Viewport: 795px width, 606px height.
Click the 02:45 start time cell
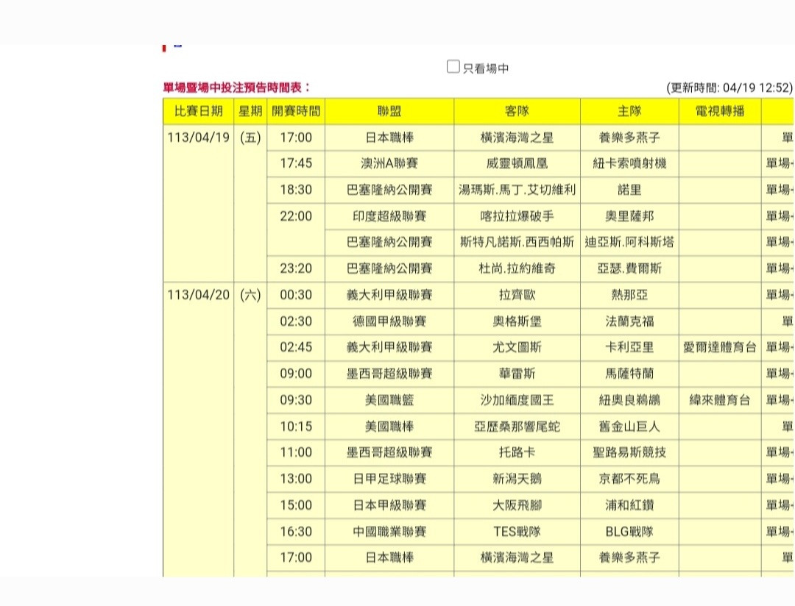296,347
